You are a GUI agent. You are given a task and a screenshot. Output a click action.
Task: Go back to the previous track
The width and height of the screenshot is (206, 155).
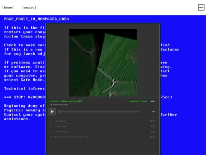coord(148,111)
